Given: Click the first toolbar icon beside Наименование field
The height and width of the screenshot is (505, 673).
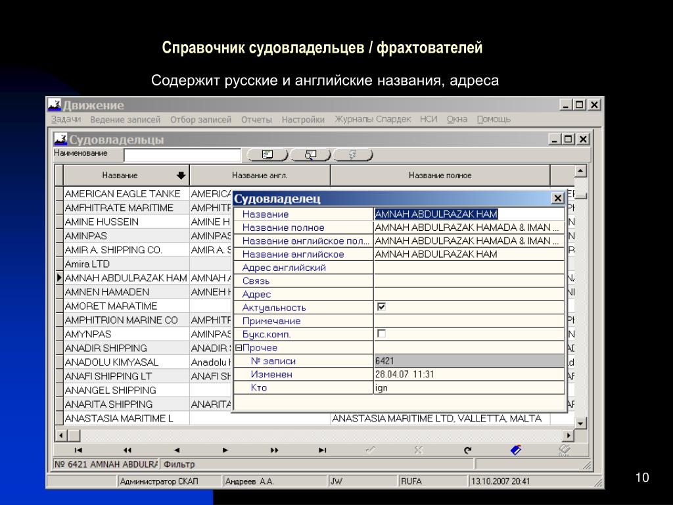Looking at the screenshot, I should [267, 155].
